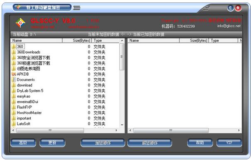Open the hamburger menu icon in title bar
This screenshot has width=251, height=160.
pos(77,8)
